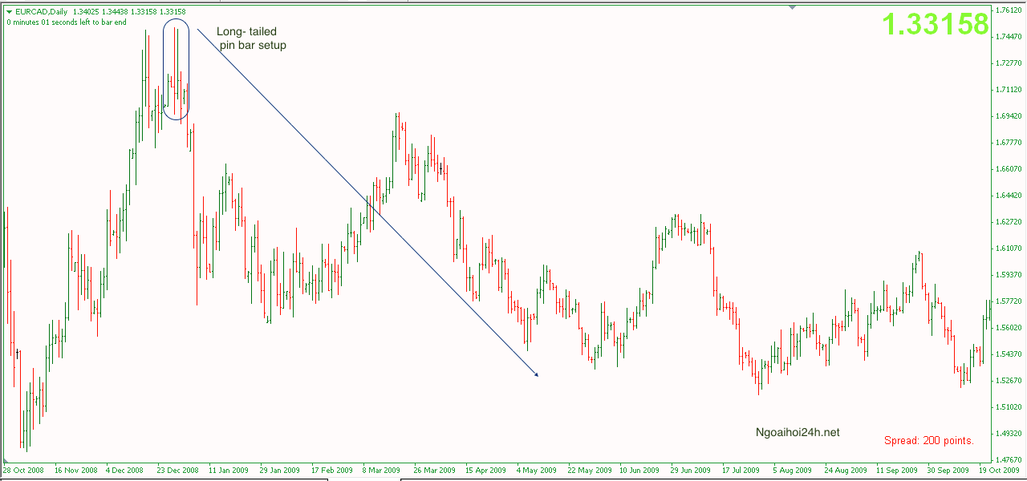Click the 8 Mar 2009 date on time axis
This screenshot has height=481, width=1027.
[x=380, y=471]
